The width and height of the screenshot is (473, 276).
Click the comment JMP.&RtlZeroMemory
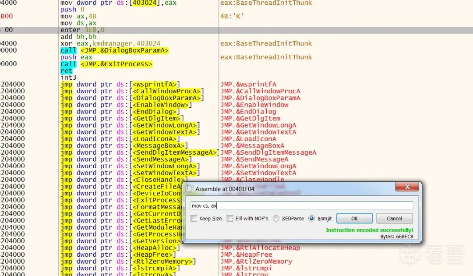coord(256,261)
